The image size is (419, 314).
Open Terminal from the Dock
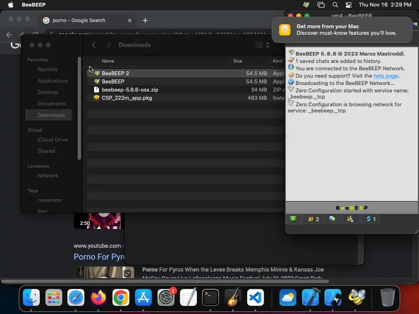tap(211, 297)
